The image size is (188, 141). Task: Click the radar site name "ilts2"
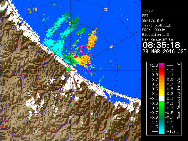pyautogui.click(x=147, y=11)
